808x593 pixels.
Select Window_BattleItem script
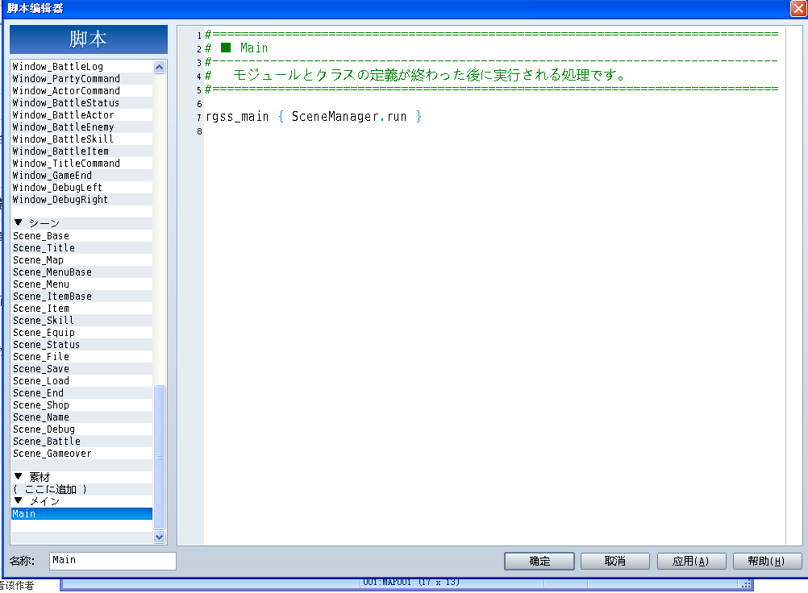point(81,151)
